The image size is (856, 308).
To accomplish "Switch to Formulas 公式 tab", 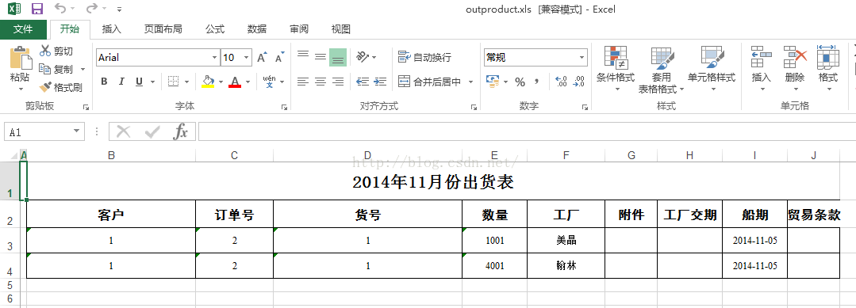I will (214, 29).
